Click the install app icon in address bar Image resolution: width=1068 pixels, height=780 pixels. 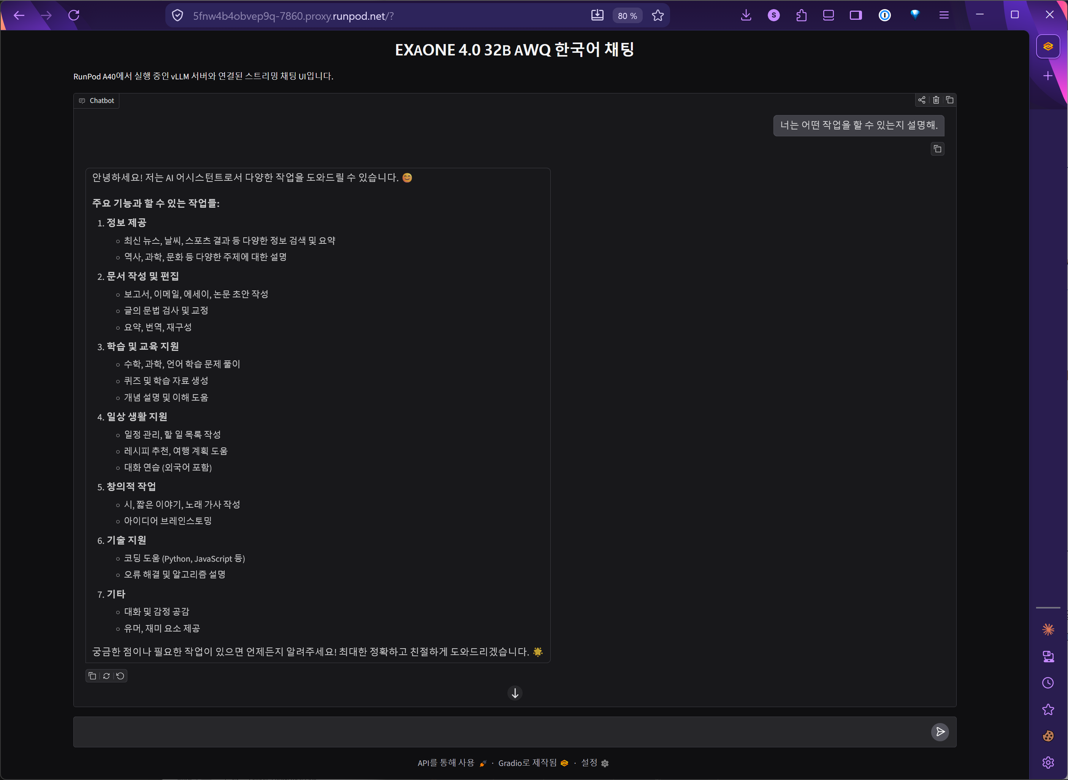point(597,16)
